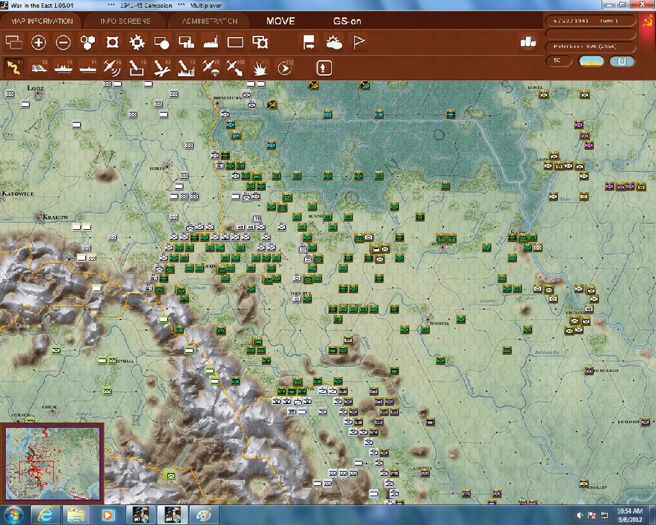Viewport: 656px width, 525px height.
Task: Open the Info Screens tab
Action: tap(125, 21)
